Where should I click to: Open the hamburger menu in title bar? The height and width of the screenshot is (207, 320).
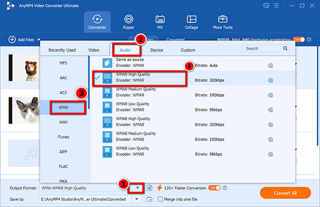click(276, 5)
